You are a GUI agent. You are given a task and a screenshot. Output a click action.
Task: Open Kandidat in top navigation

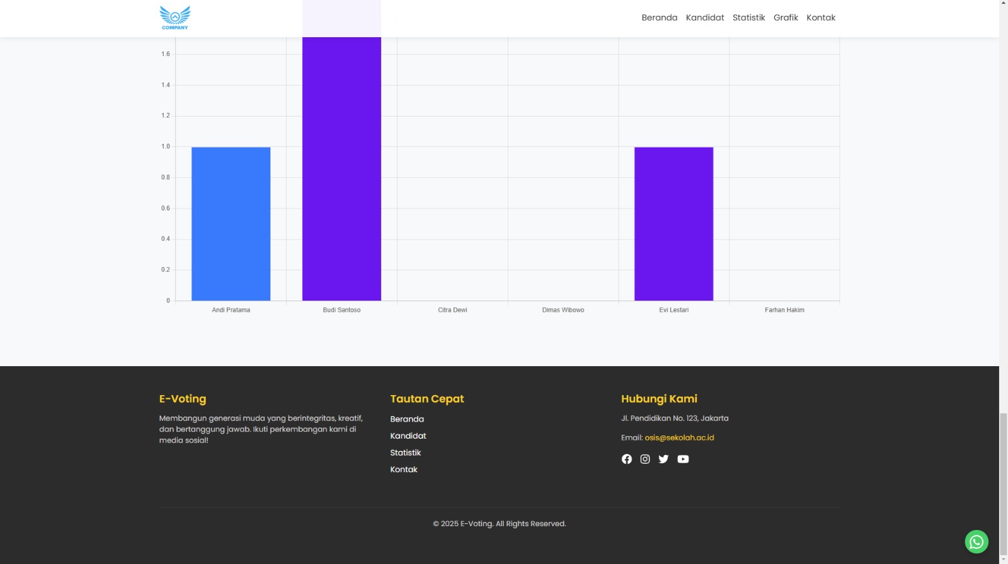[705, 18]
